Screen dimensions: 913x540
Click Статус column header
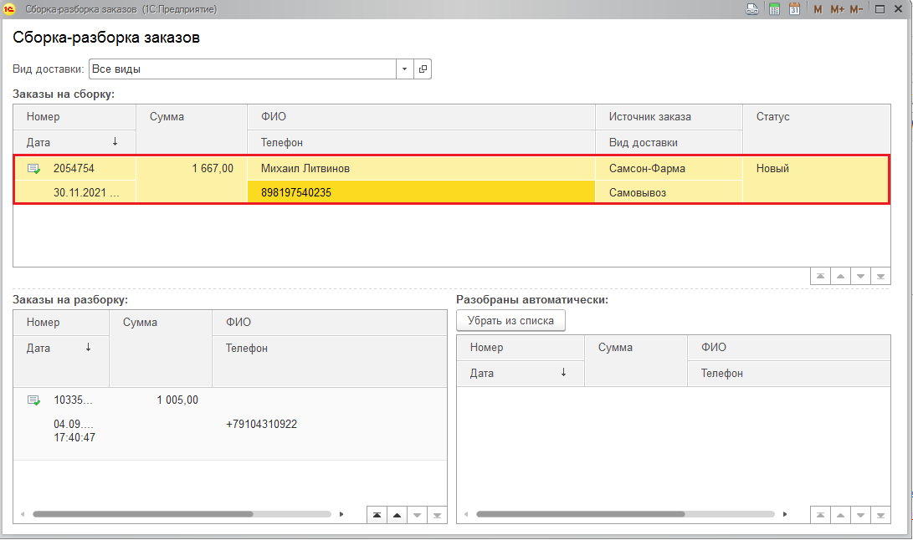[x=816, y=117]
